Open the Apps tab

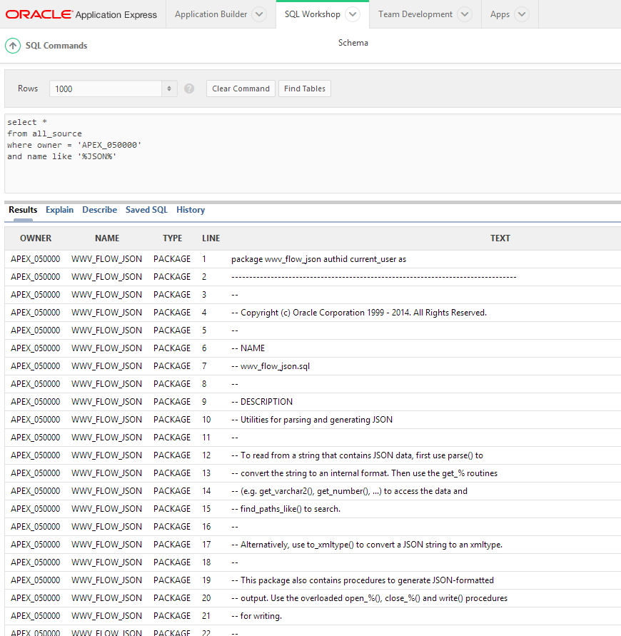[500, 14]
